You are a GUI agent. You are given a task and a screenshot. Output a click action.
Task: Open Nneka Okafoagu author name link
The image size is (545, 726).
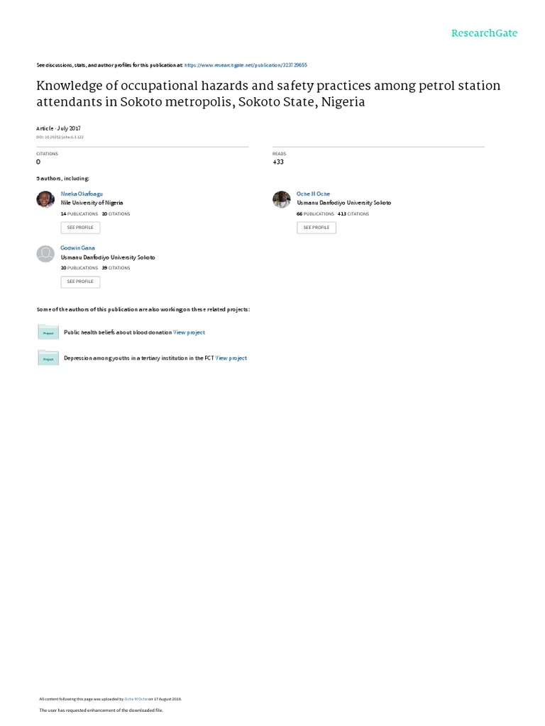(82, 194)
